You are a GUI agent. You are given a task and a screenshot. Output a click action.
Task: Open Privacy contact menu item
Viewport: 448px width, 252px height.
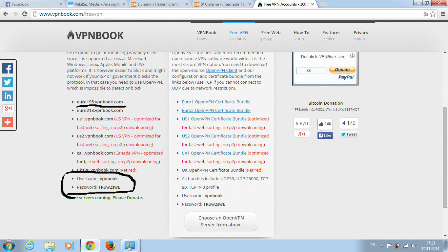[361, 35]
